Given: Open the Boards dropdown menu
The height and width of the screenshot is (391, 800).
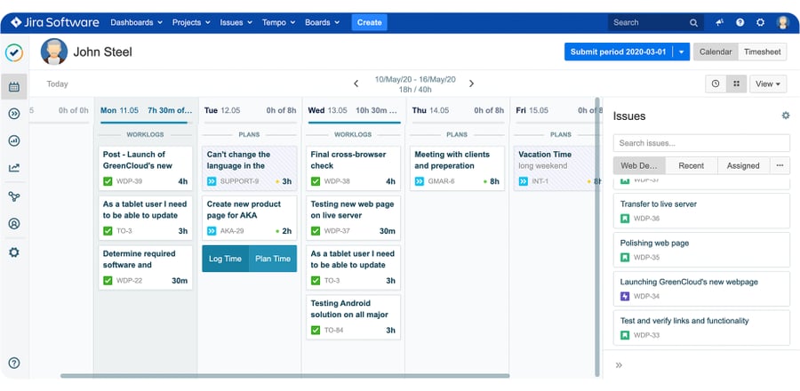Looking at the screenshot, I should [x=323, y=22].
